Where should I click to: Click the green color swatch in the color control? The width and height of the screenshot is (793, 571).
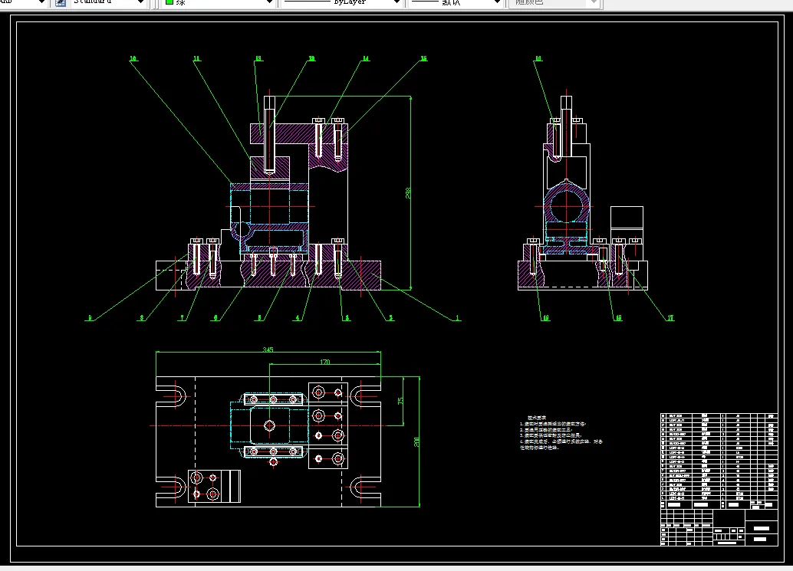(x=170, y=2)
